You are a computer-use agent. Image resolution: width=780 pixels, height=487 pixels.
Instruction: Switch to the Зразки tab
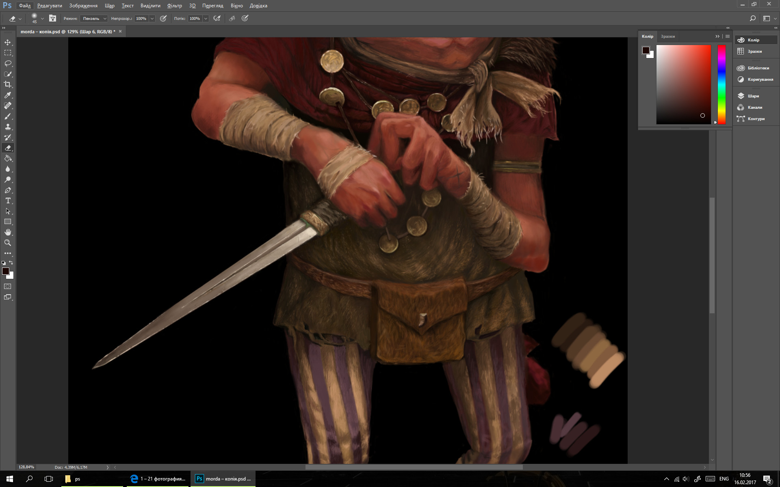[x=667, y=37]
